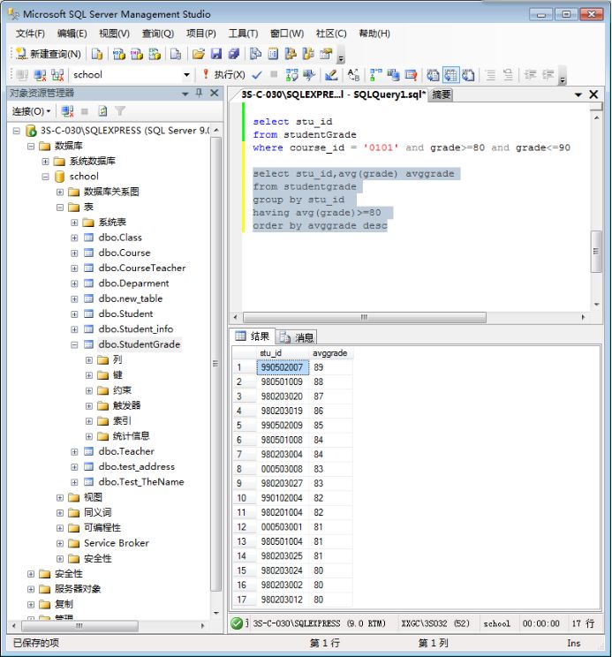The image size is (612, 657).
Task: Open the 连接(O) connect dropdown
Action: pyautogui.click(x=31, y=111)
